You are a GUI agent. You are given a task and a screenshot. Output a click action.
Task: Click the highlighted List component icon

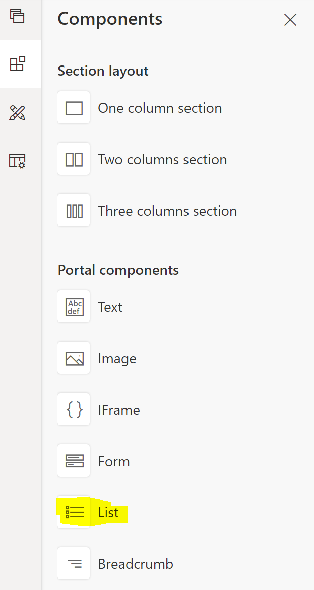(x=74, y=512)
